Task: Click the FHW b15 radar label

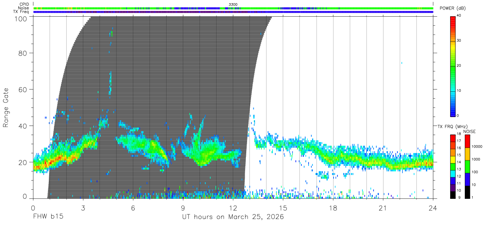Action: point(48,217)
